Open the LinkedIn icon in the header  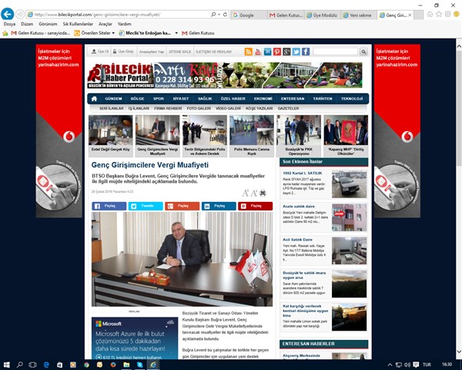pos(267,52)
